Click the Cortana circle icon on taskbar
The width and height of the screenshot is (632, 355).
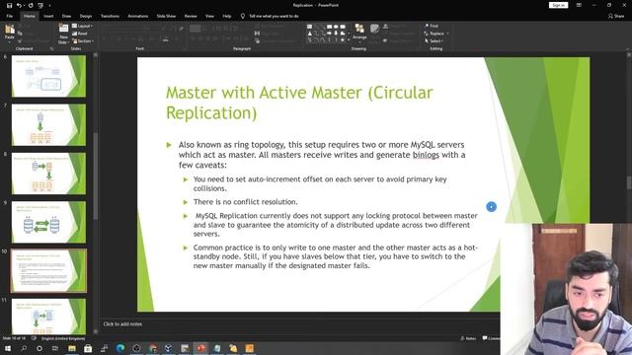click(39, 348)
